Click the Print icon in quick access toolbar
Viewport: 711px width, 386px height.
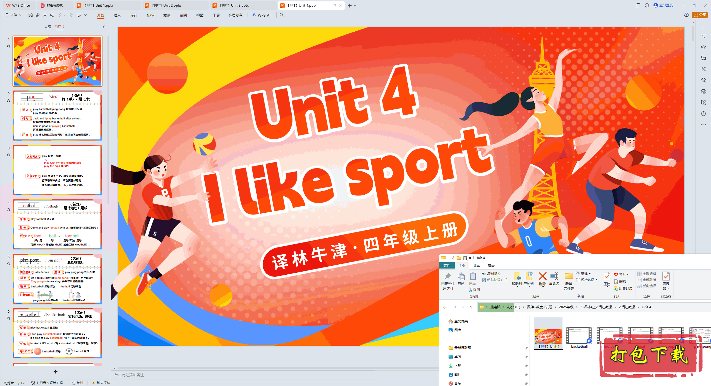pos(45,15)
